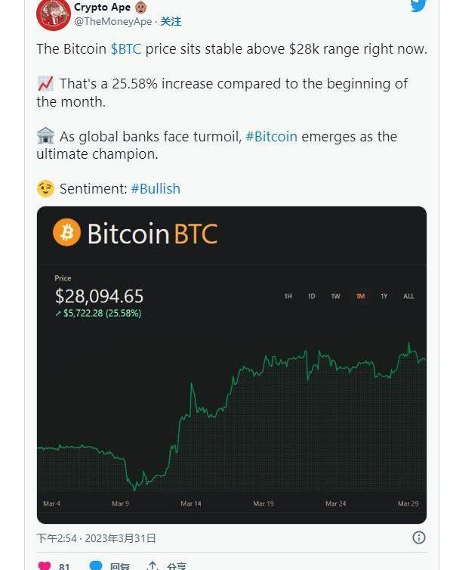Open Crypto Ape profile avatar
This screenshot has width=450, height=570.
(54, 14)
